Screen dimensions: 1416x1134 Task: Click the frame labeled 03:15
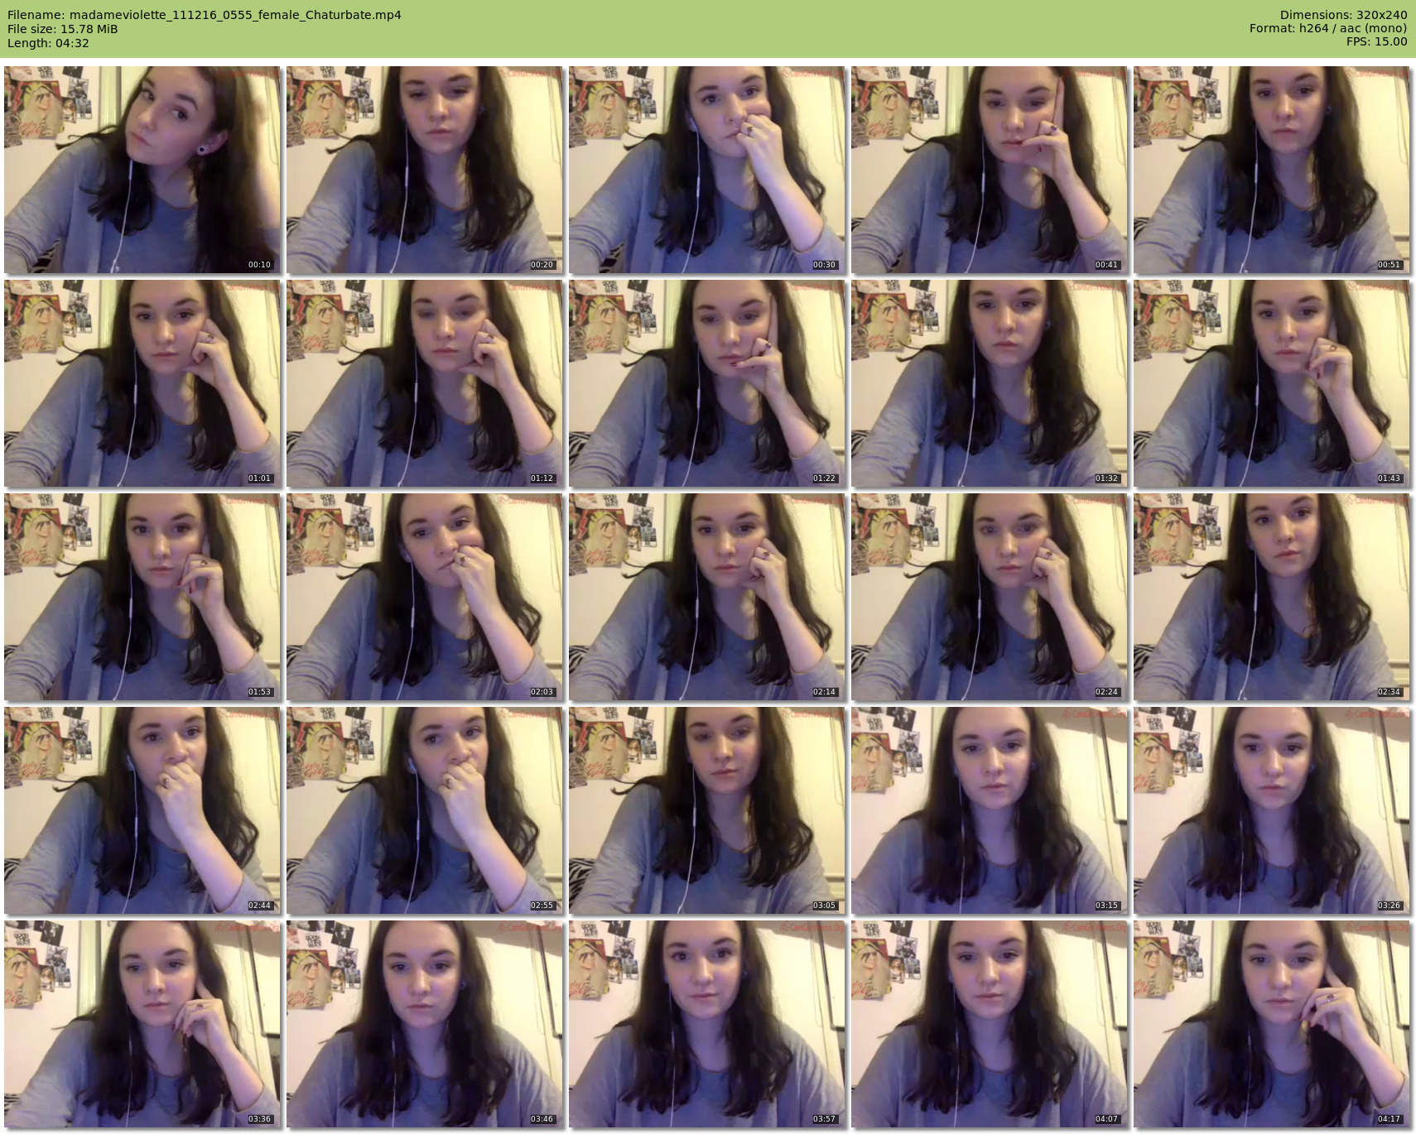coord(990,810)
